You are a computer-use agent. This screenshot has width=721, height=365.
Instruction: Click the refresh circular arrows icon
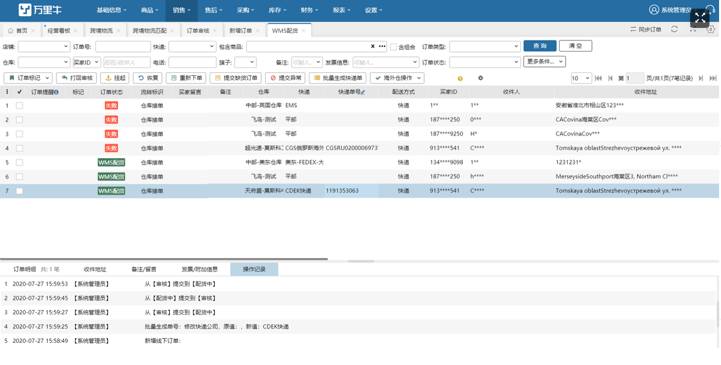[675, 30]
